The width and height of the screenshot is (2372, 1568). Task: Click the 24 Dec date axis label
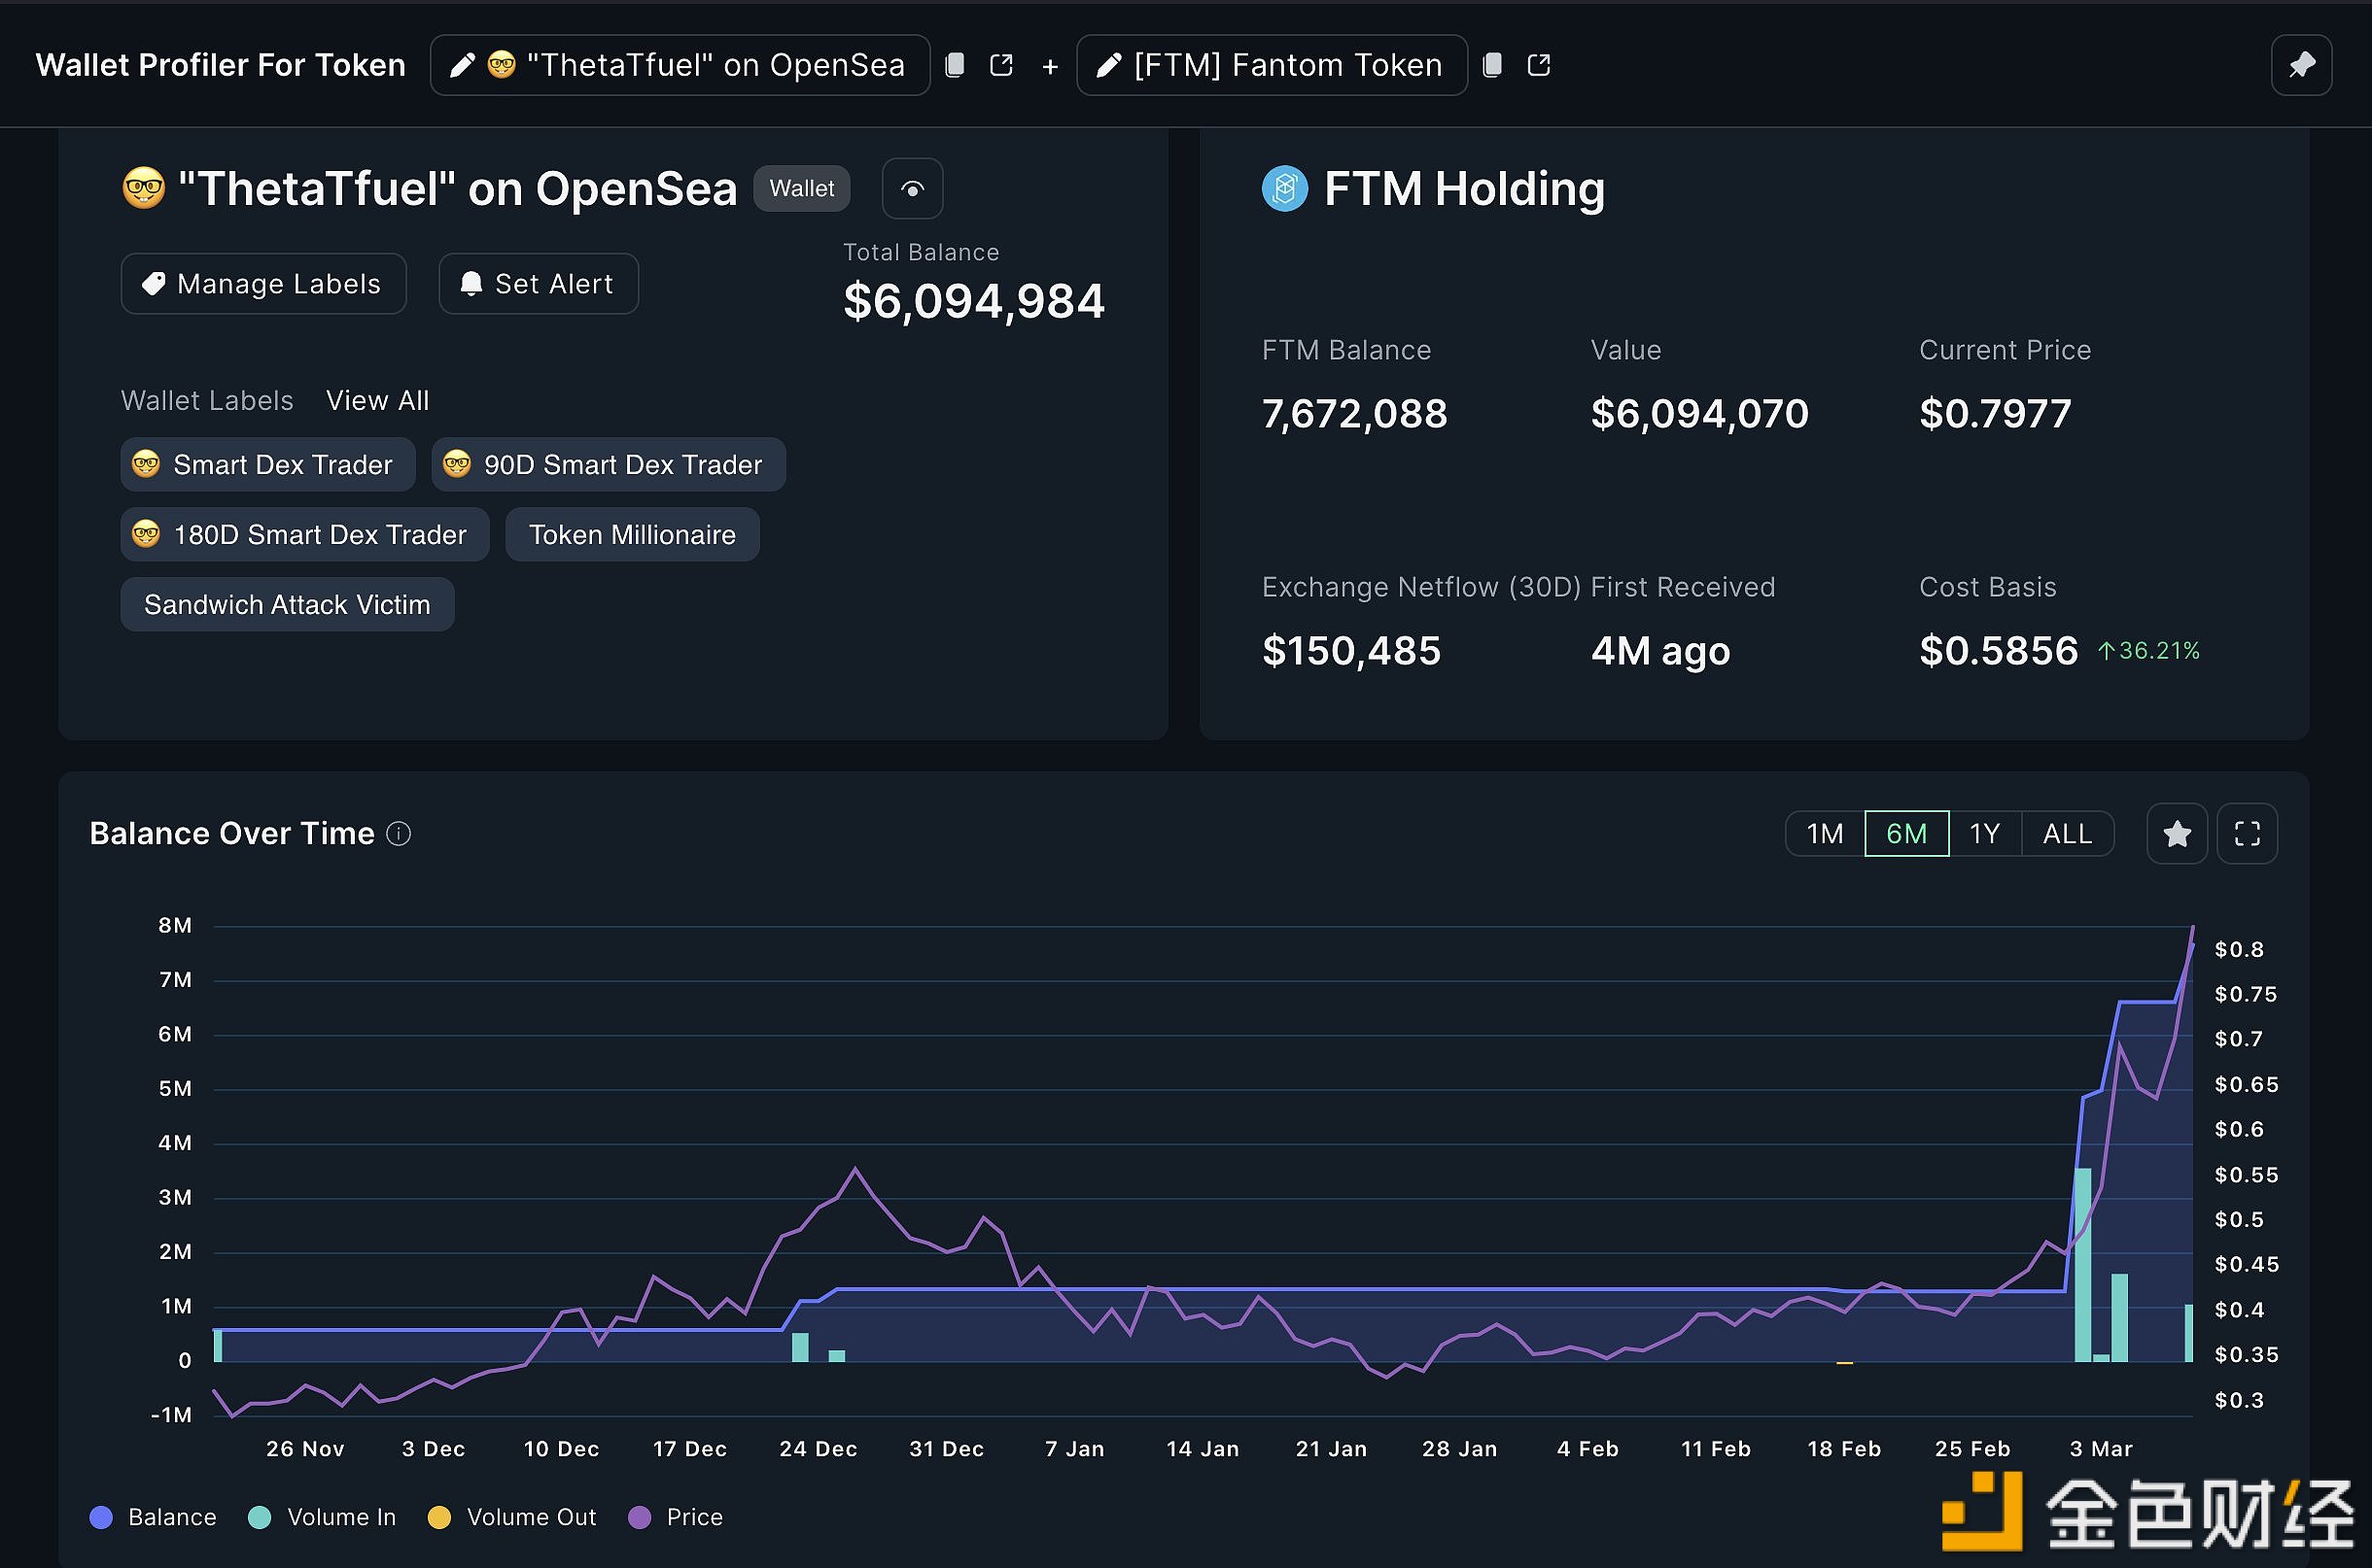coord(818,1448)
